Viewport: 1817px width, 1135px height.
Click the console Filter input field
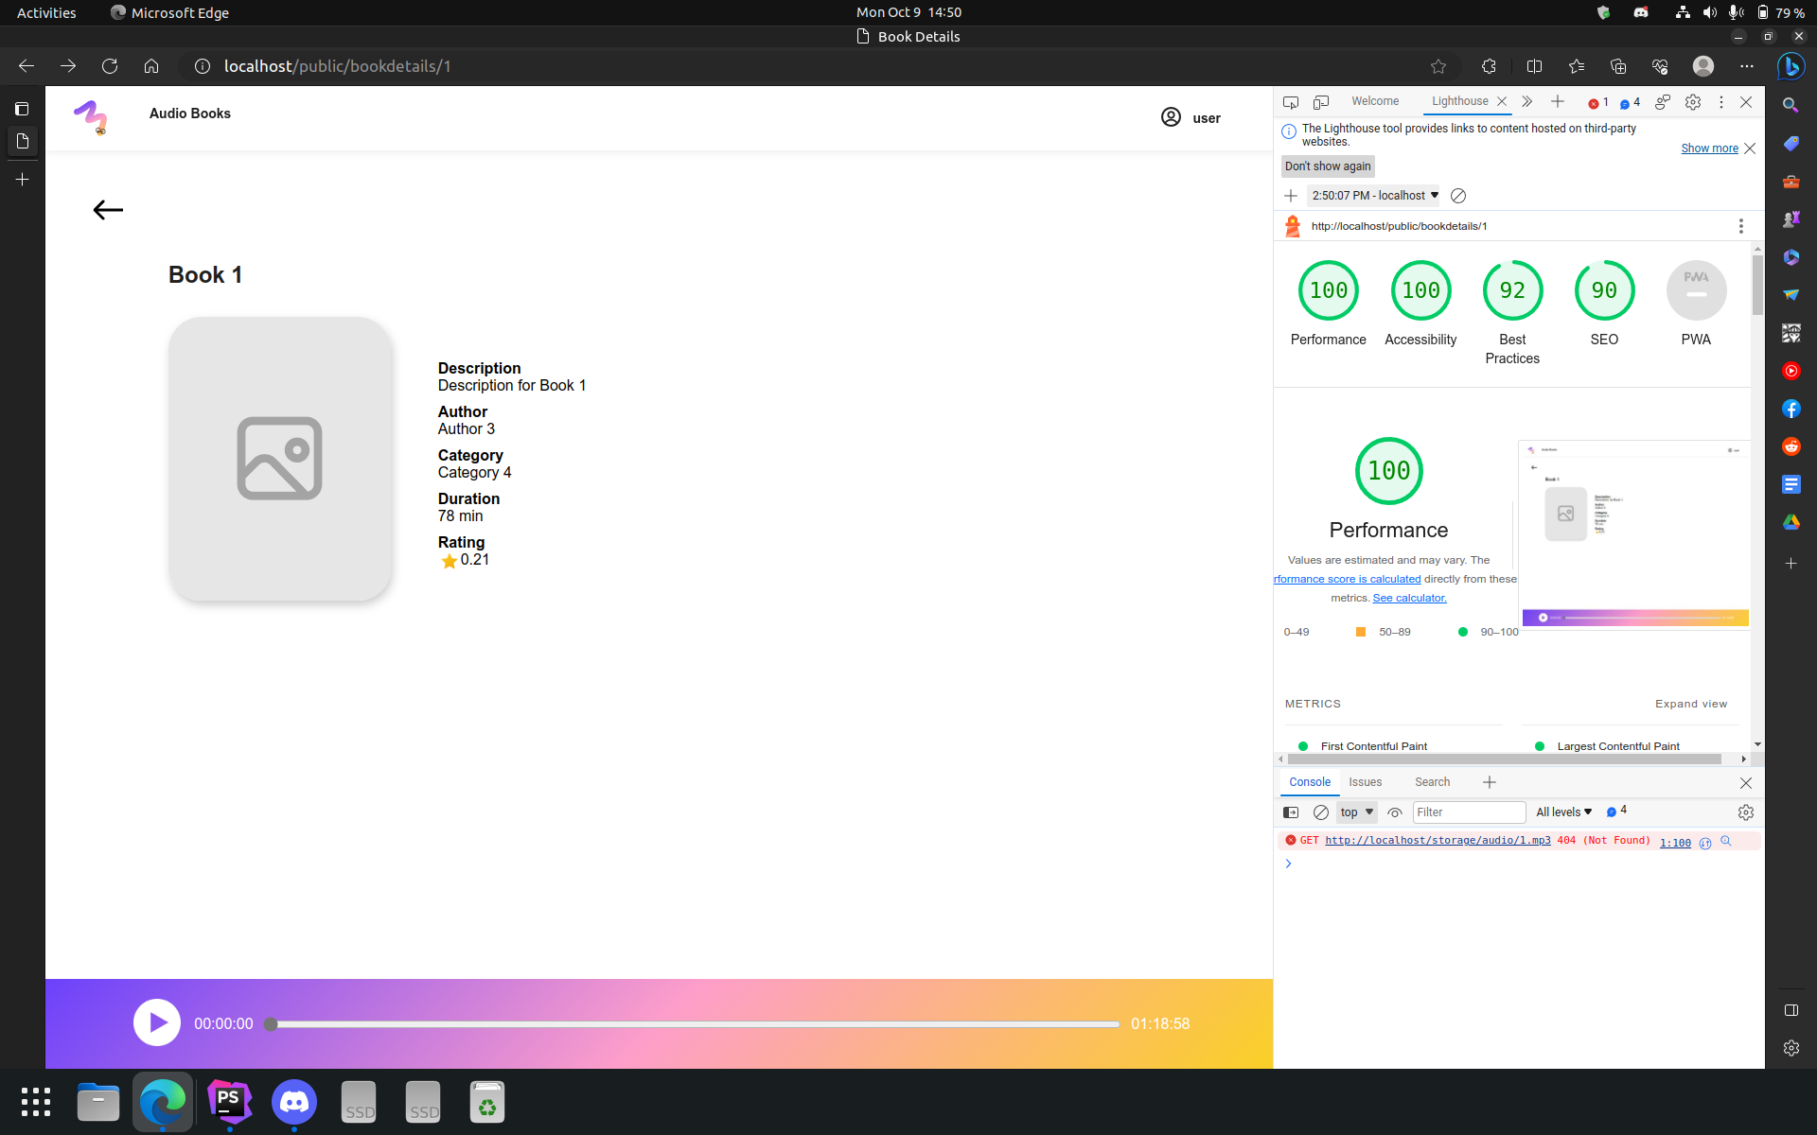1468,812
